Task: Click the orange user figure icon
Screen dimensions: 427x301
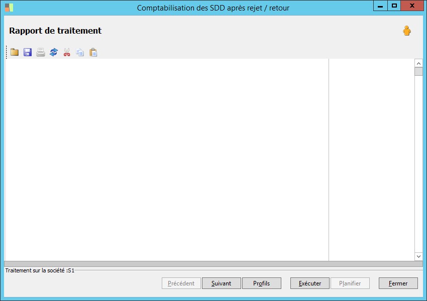Action: pos(407,31)
